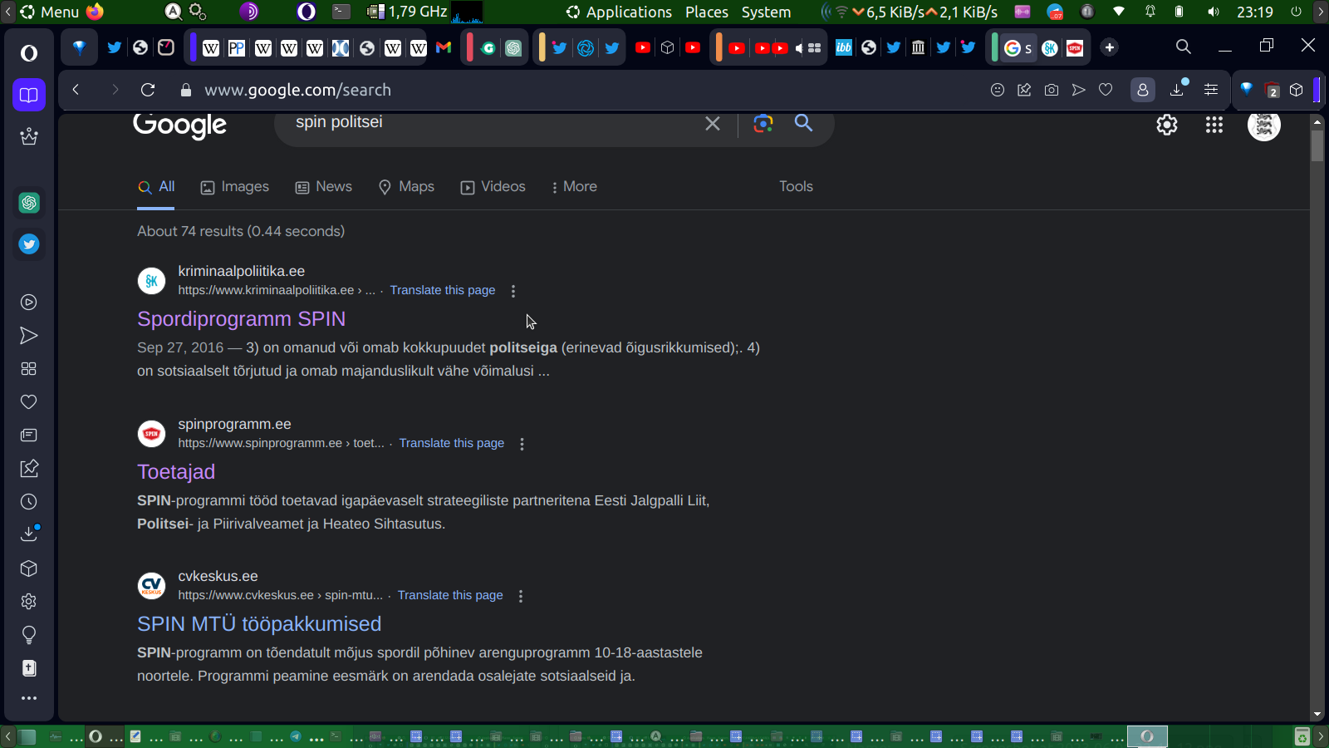Click the crown icon in the sidebar
Screen dimensions: 1329x748
29,136
